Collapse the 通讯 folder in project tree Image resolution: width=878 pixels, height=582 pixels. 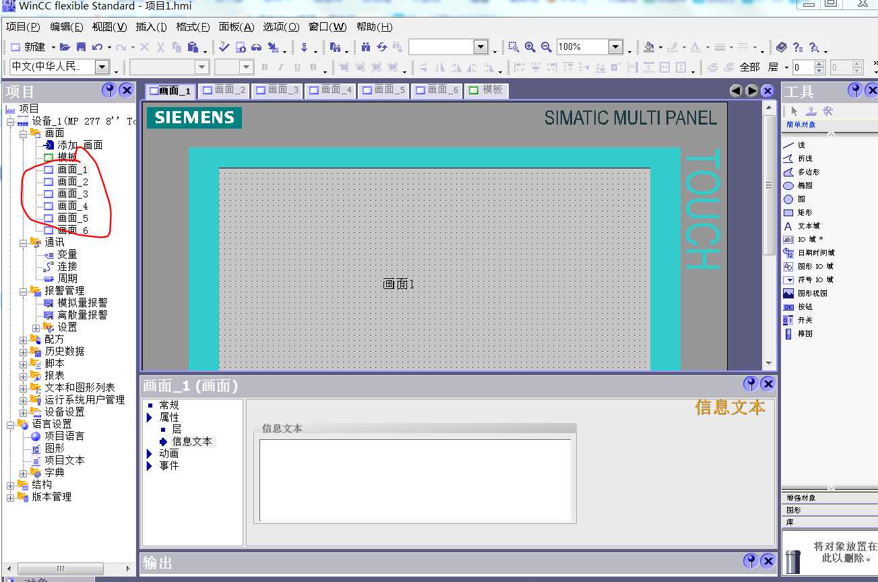click(23, 243)
